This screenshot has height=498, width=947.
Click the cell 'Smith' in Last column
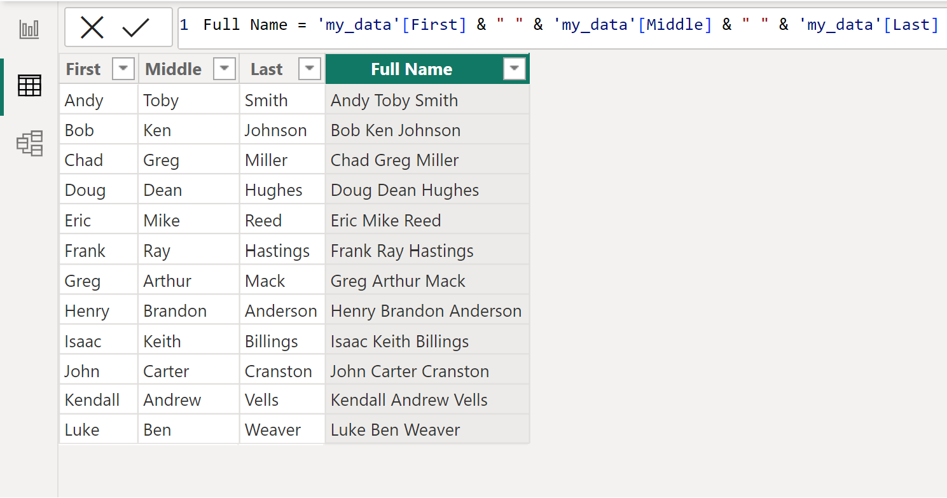(x=282, y=100)
